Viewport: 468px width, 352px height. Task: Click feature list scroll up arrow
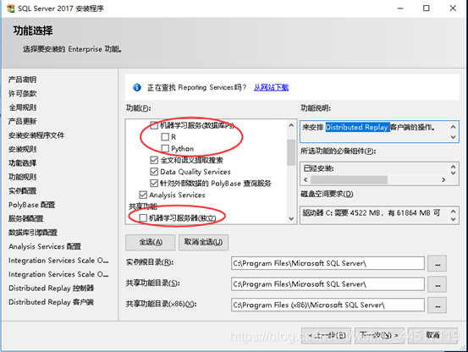[291, 125]
